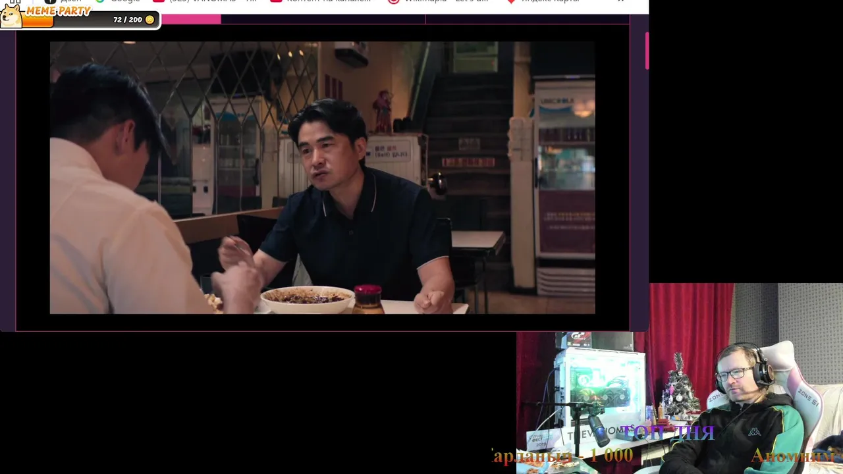843x474 pixels.
Task: Select the pink highlighted tab above the video
Action: pos(191,19)
